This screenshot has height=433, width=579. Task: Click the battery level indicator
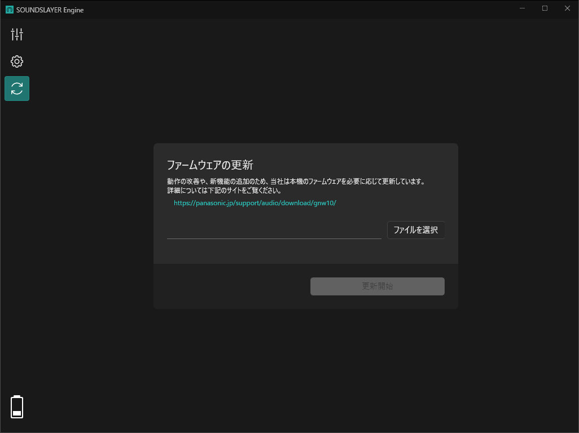tap(17, 407)
